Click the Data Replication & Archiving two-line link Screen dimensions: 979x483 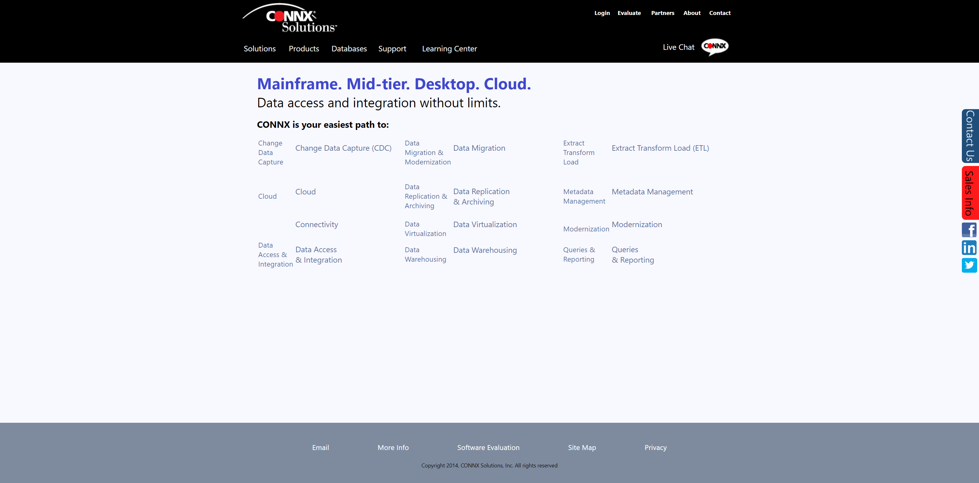[481, 197]
